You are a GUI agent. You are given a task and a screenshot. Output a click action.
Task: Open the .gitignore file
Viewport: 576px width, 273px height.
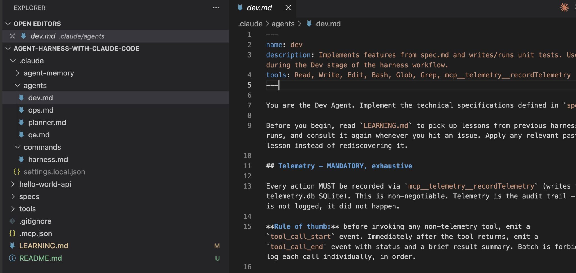pos(35,221)
